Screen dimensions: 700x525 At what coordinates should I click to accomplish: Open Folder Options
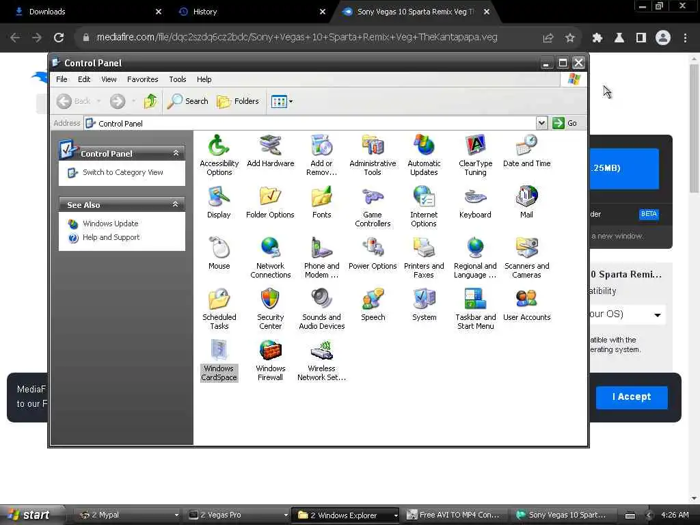click(x=270, y=202)
